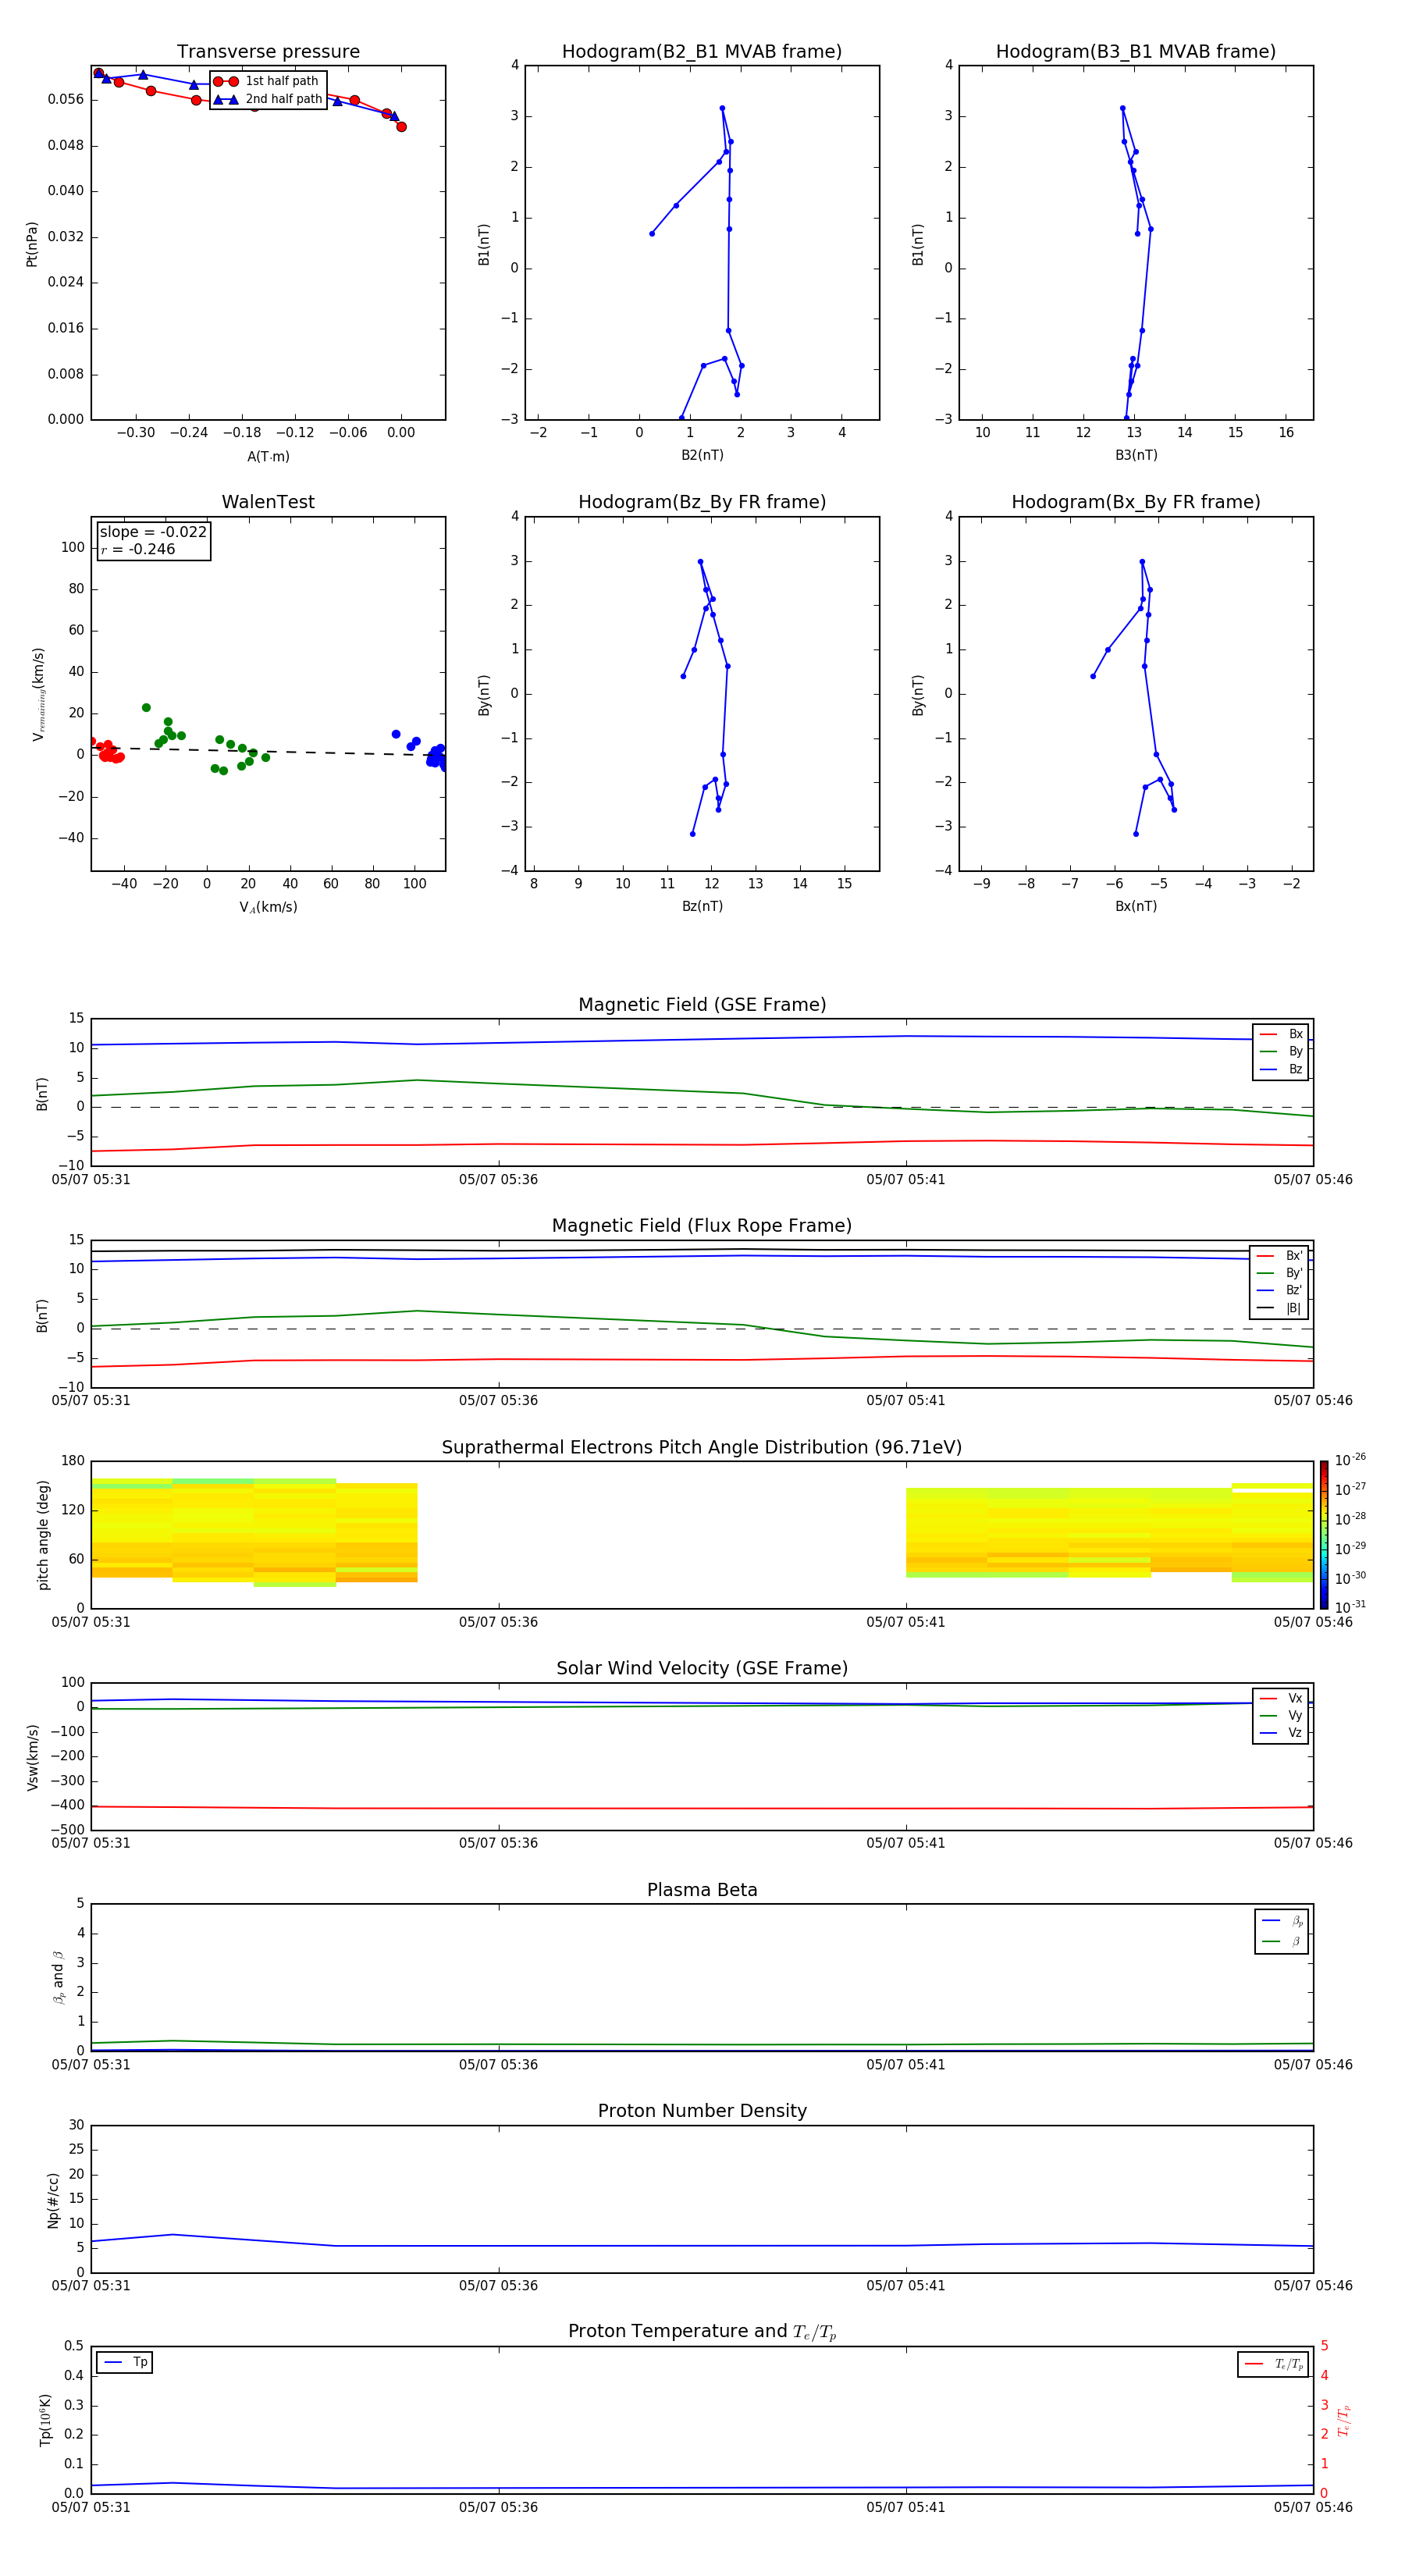Click the pitch angle colorbar scale
This screenshot has height=2576, width=1405.
(1324, 1535)
